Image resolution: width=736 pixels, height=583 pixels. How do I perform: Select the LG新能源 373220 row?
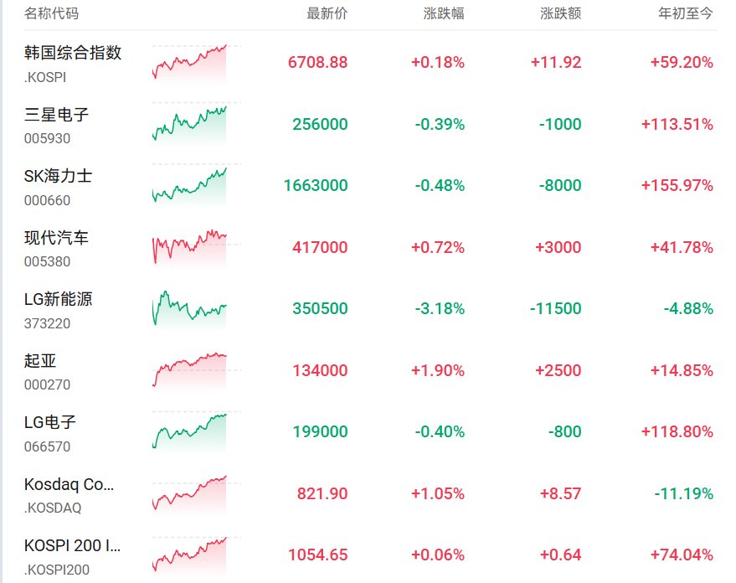pyautogui.click(x=370, y=309)
